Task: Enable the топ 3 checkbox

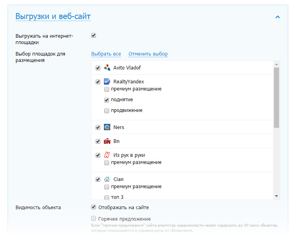Action: click(x=107, y=197)
